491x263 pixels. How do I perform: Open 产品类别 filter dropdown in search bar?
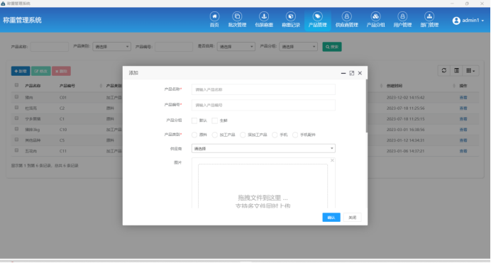coord(112,47)
